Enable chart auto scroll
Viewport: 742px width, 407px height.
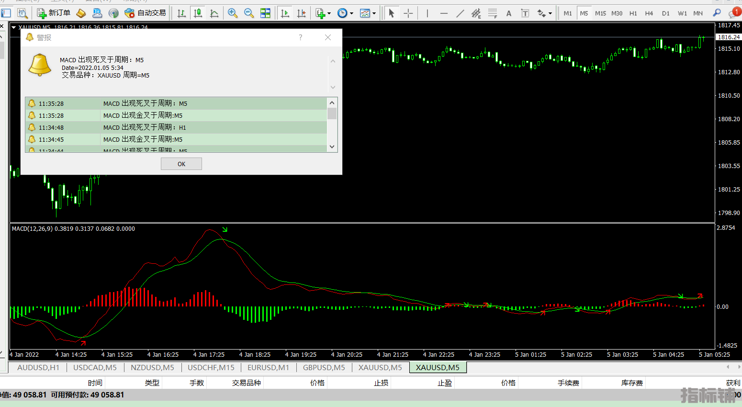coord(285,13)
